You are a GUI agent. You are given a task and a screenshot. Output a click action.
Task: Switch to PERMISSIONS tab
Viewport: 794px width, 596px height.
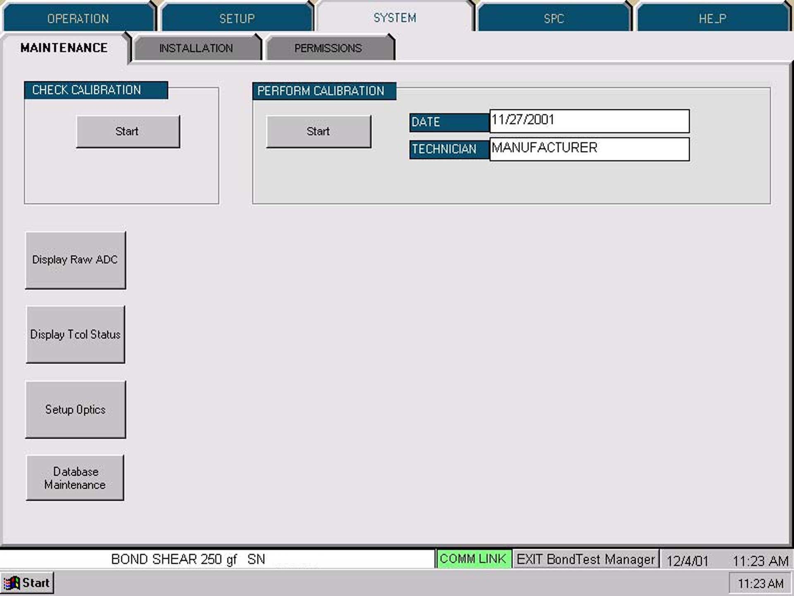point(328,48)
